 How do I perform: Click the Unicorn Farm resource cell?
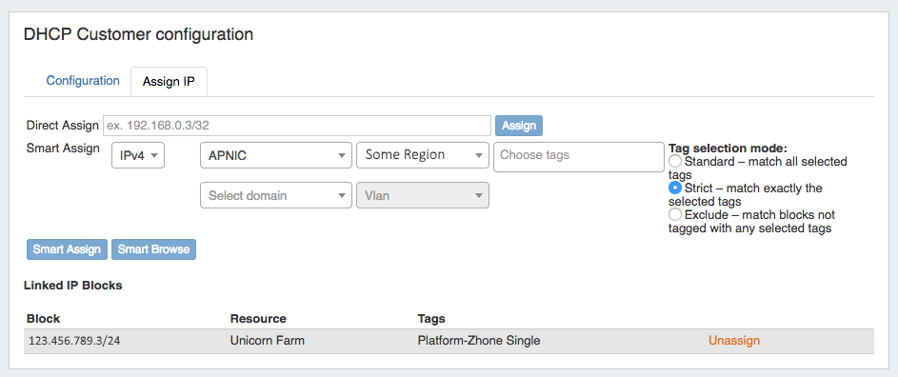coord(268,340)
